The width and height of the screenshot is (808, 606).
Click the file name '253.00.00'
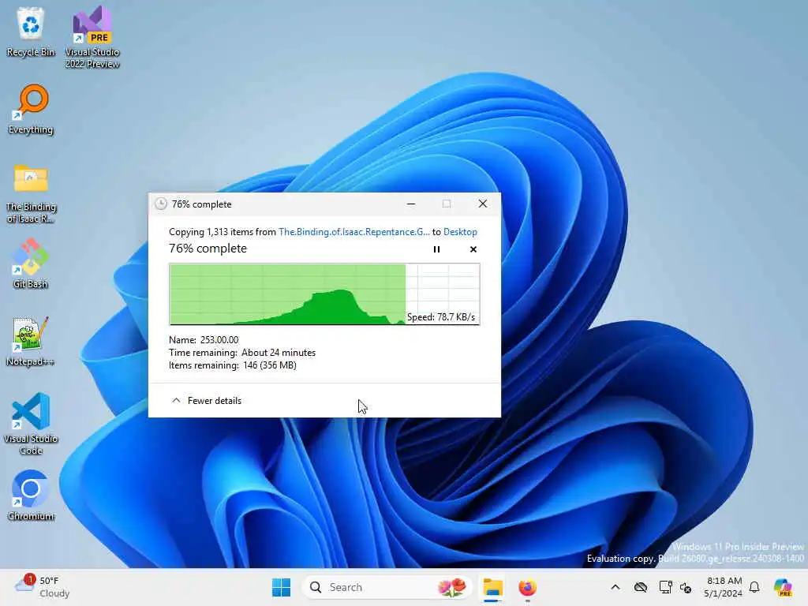pos(219,340)
